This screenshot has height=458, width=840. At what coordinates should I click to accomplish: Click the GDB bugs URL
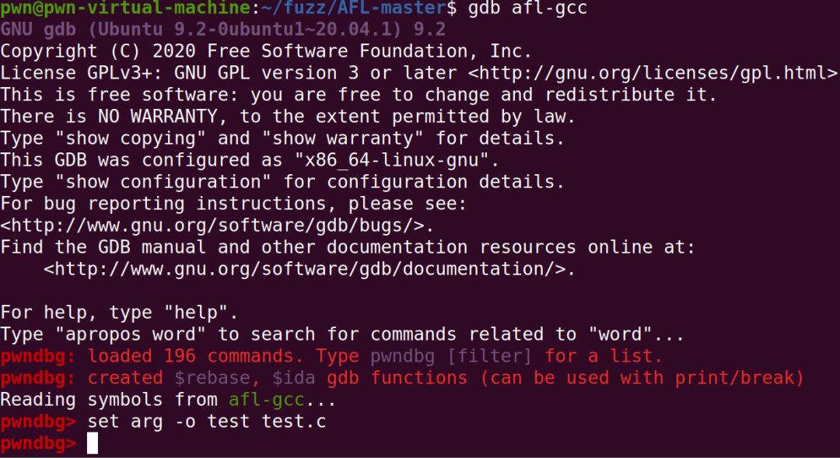[217, 226]
